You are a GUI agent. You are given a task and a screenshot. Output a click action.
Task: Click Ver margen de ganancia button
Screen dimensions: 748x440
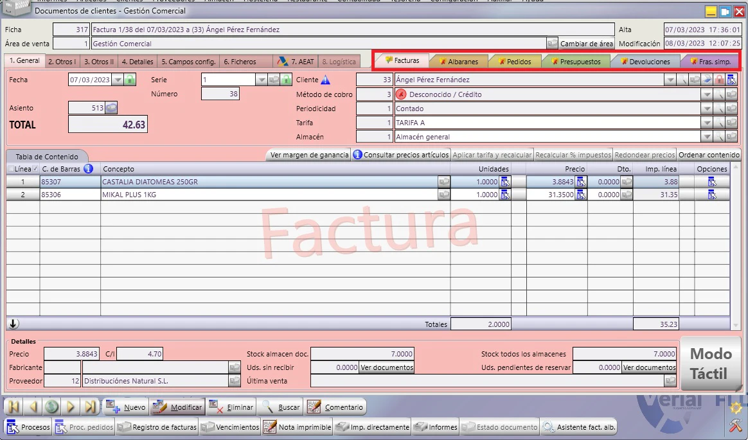309,154
